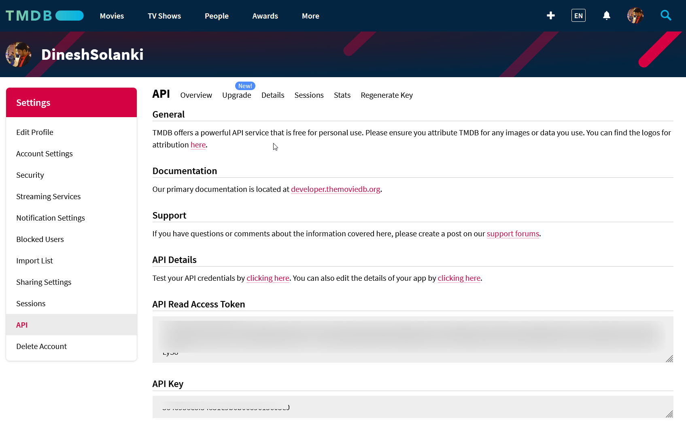686x427 pixels.
Task: Open the People menu
Action: pos(217,16)
